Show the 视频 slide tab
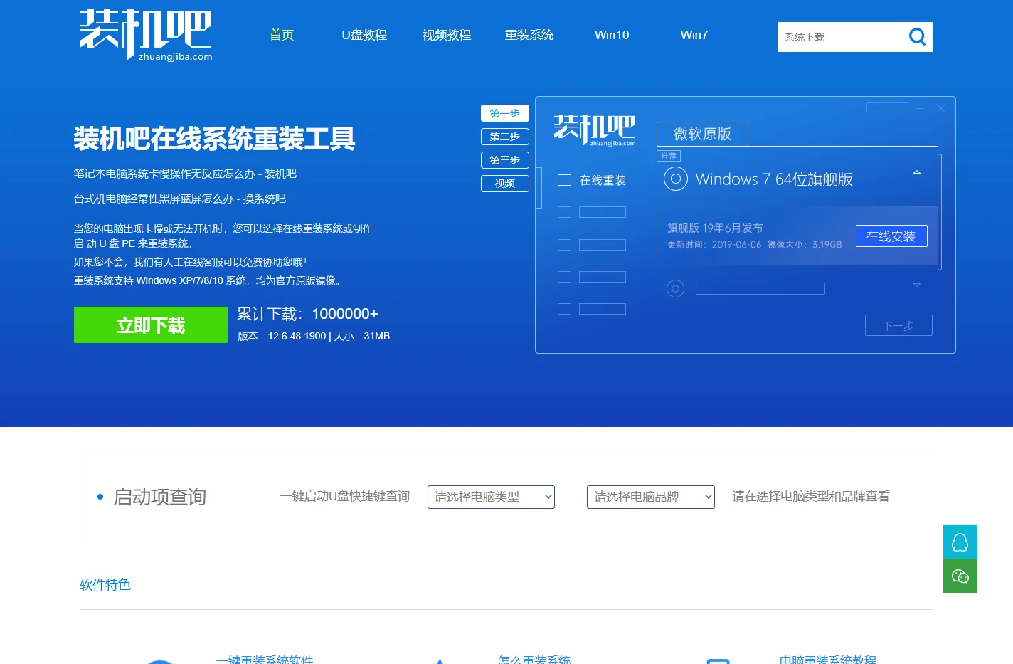The width and height of the screenshot is (1013, 664). 505,184
